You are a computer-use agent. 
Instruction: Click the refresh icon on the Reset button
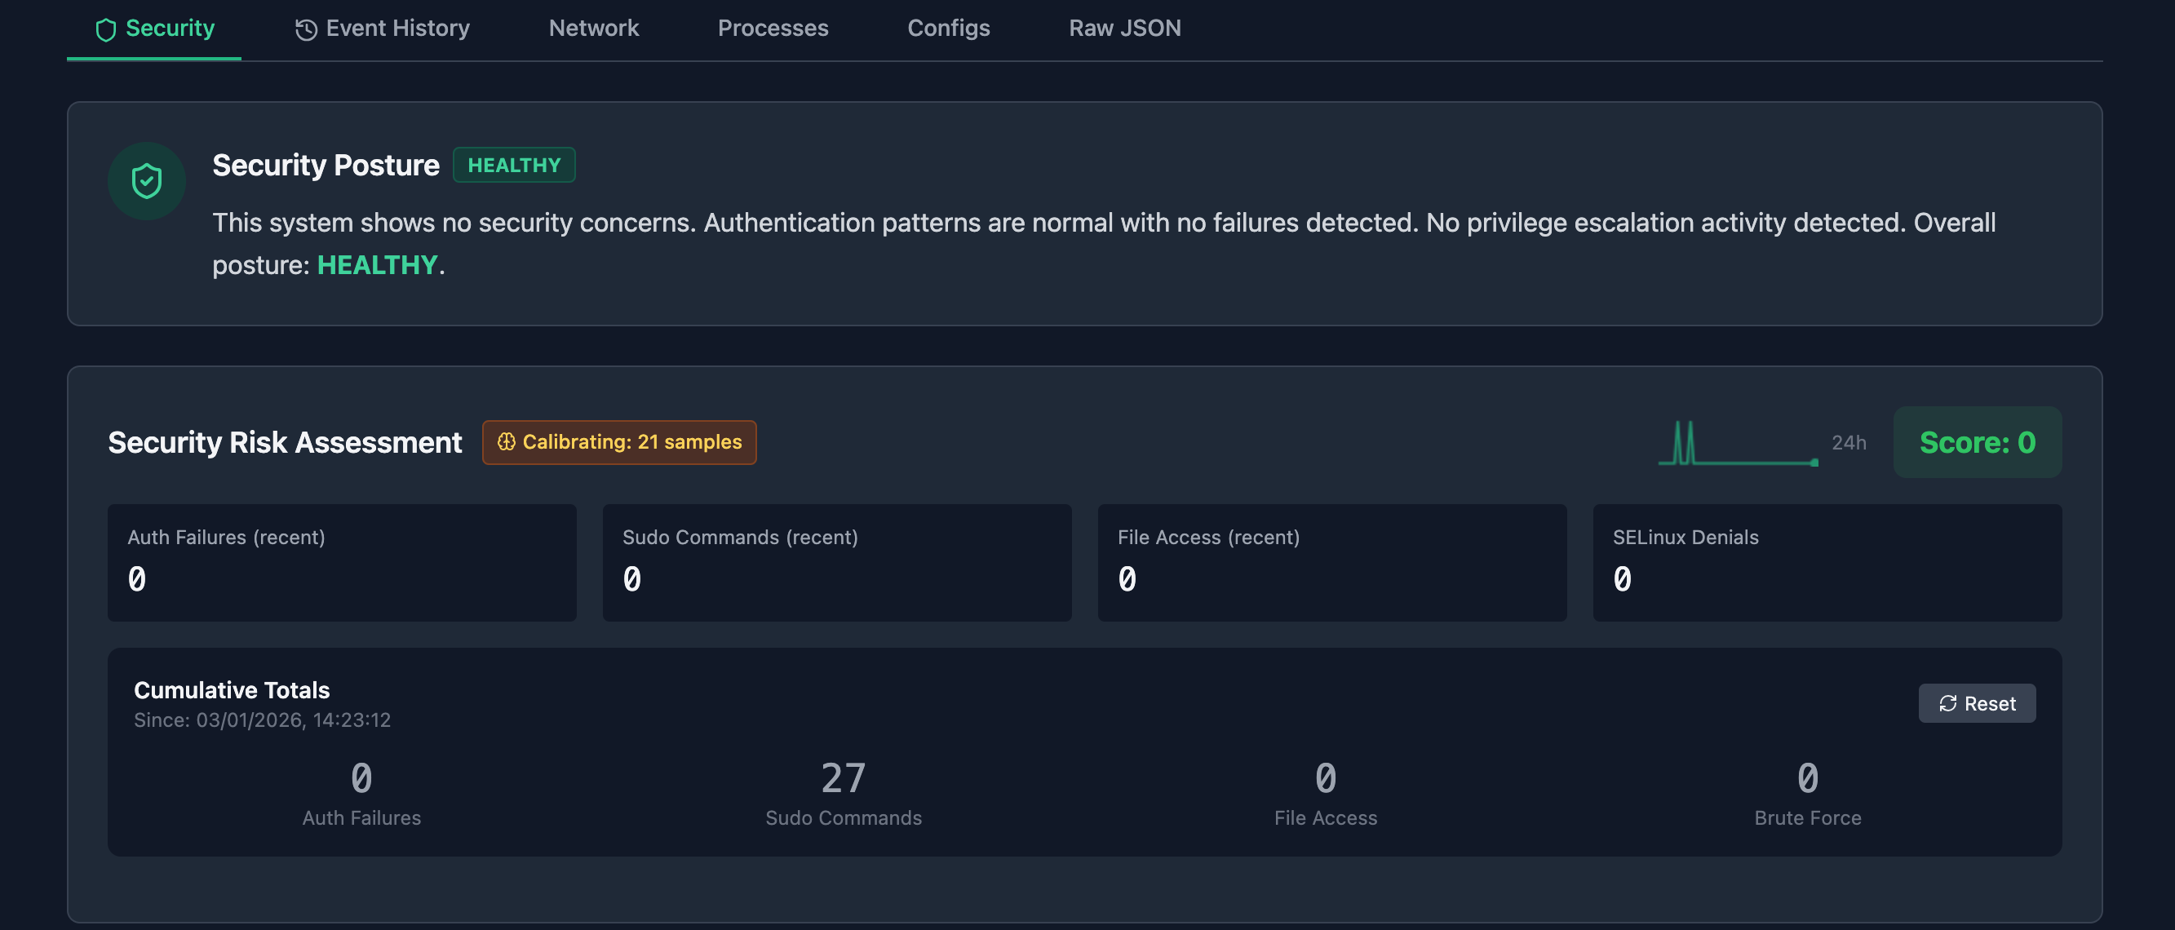[1948, 704]
